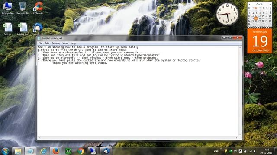This screenshot has height=155, width=277.
Task: Launch Google Chrome from the taskbar
Action: click(x=81, y=151)
